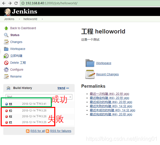The image size is (160, 145).
Task: Click the site info icon in address bar
Action: point(23,3)
